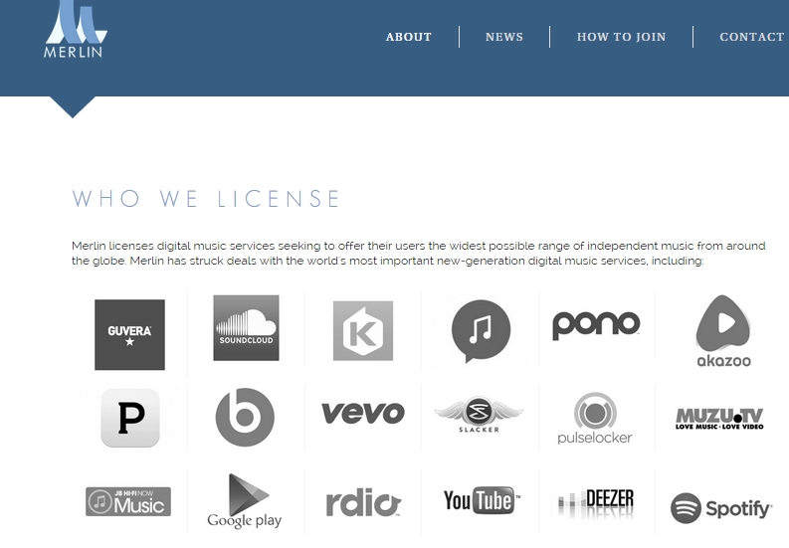
Task: Click the Vevo logo
Action: (x=362, y=413)
